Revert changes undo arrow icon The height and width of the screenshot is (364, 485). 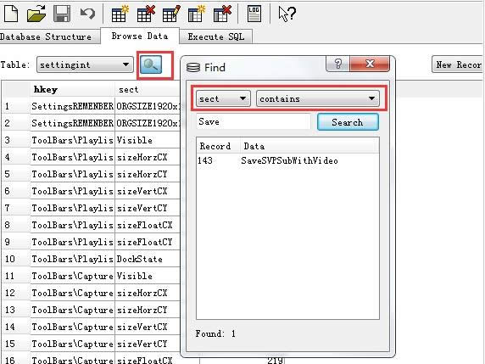click(x=87, y=14)
